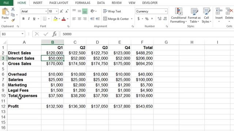Viewport: 234px width, 131px height.
Task: Click the Merge & Center button
Action: pyautogui.click(x=116, y=19)
